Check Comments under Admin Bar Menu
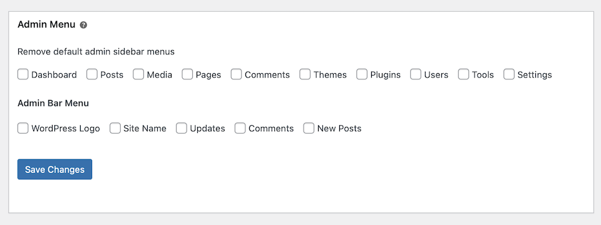601x225 pixels. (x=240, y=128)
